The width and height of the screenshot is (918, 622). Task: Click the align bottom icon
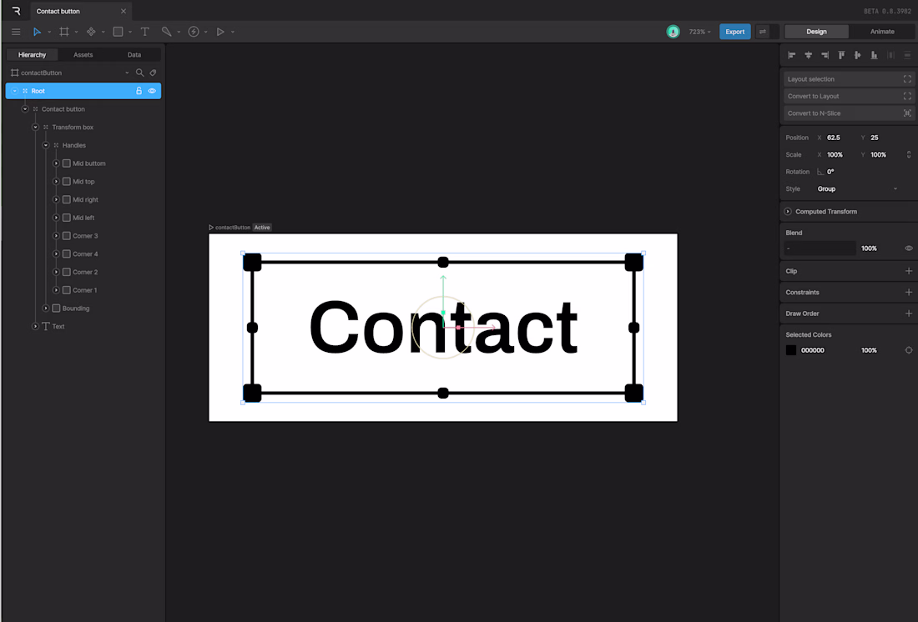874,54
